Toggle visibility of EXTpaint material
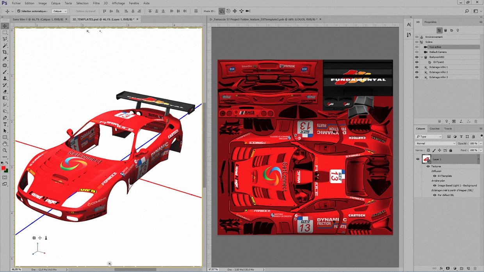The height and width of the screenshot is (272, 484). coord(416,62)
